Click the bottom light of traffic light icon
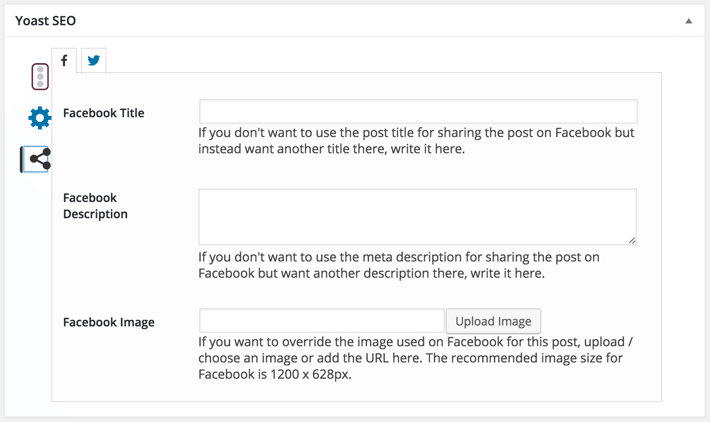The width and height of the screenshot is (710, 422). click(x=40, y=84)
